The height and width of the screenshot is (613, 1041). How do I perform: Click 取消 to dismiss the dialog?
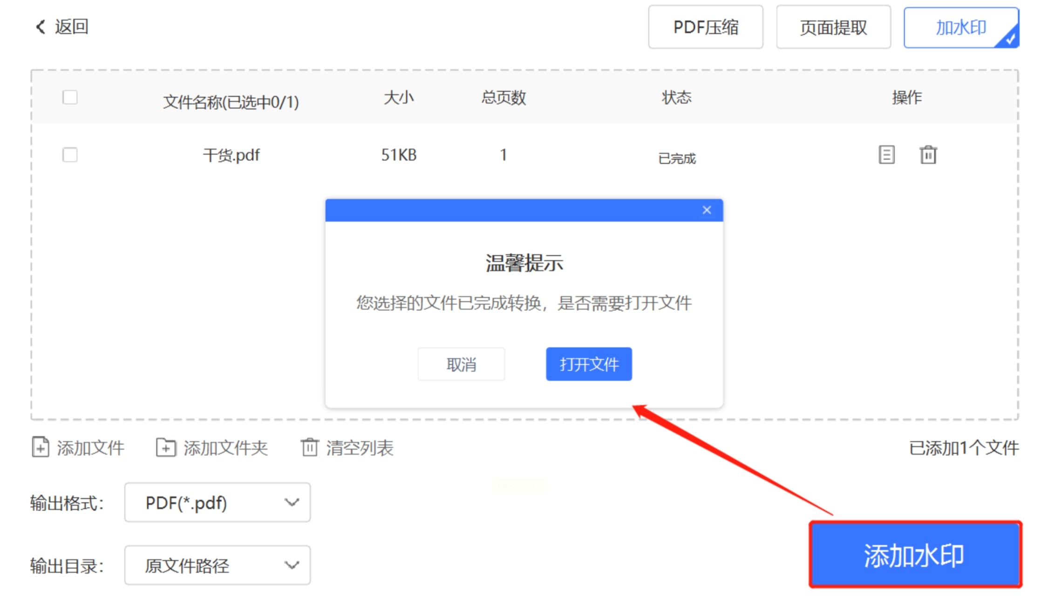pyautogui.click(x=461, y=364)
